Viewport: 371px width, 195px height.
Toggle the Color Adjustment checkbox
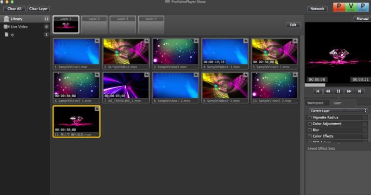tap(310, 124)
